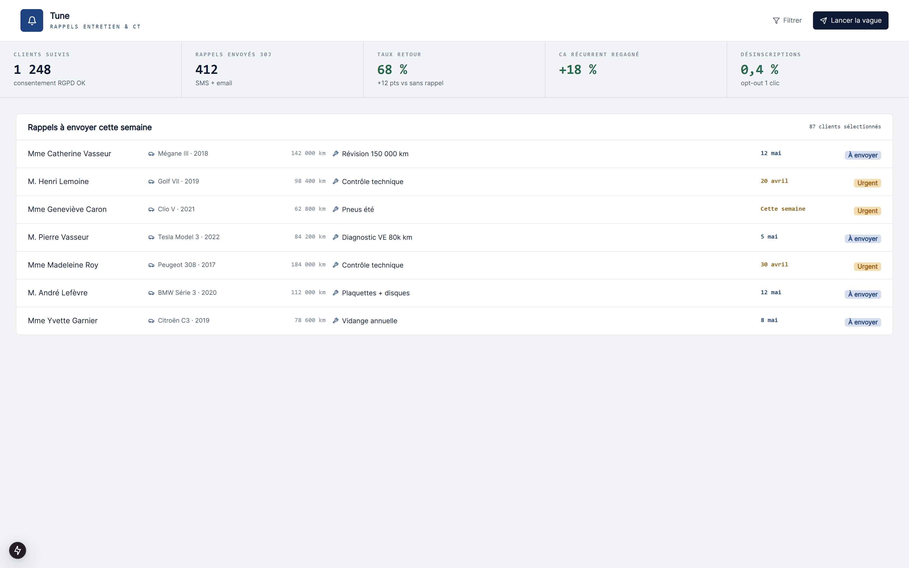Screen dimensions: 909x568
Task: Click the funnel icon next to Filtrer
Action: point(776,21)
